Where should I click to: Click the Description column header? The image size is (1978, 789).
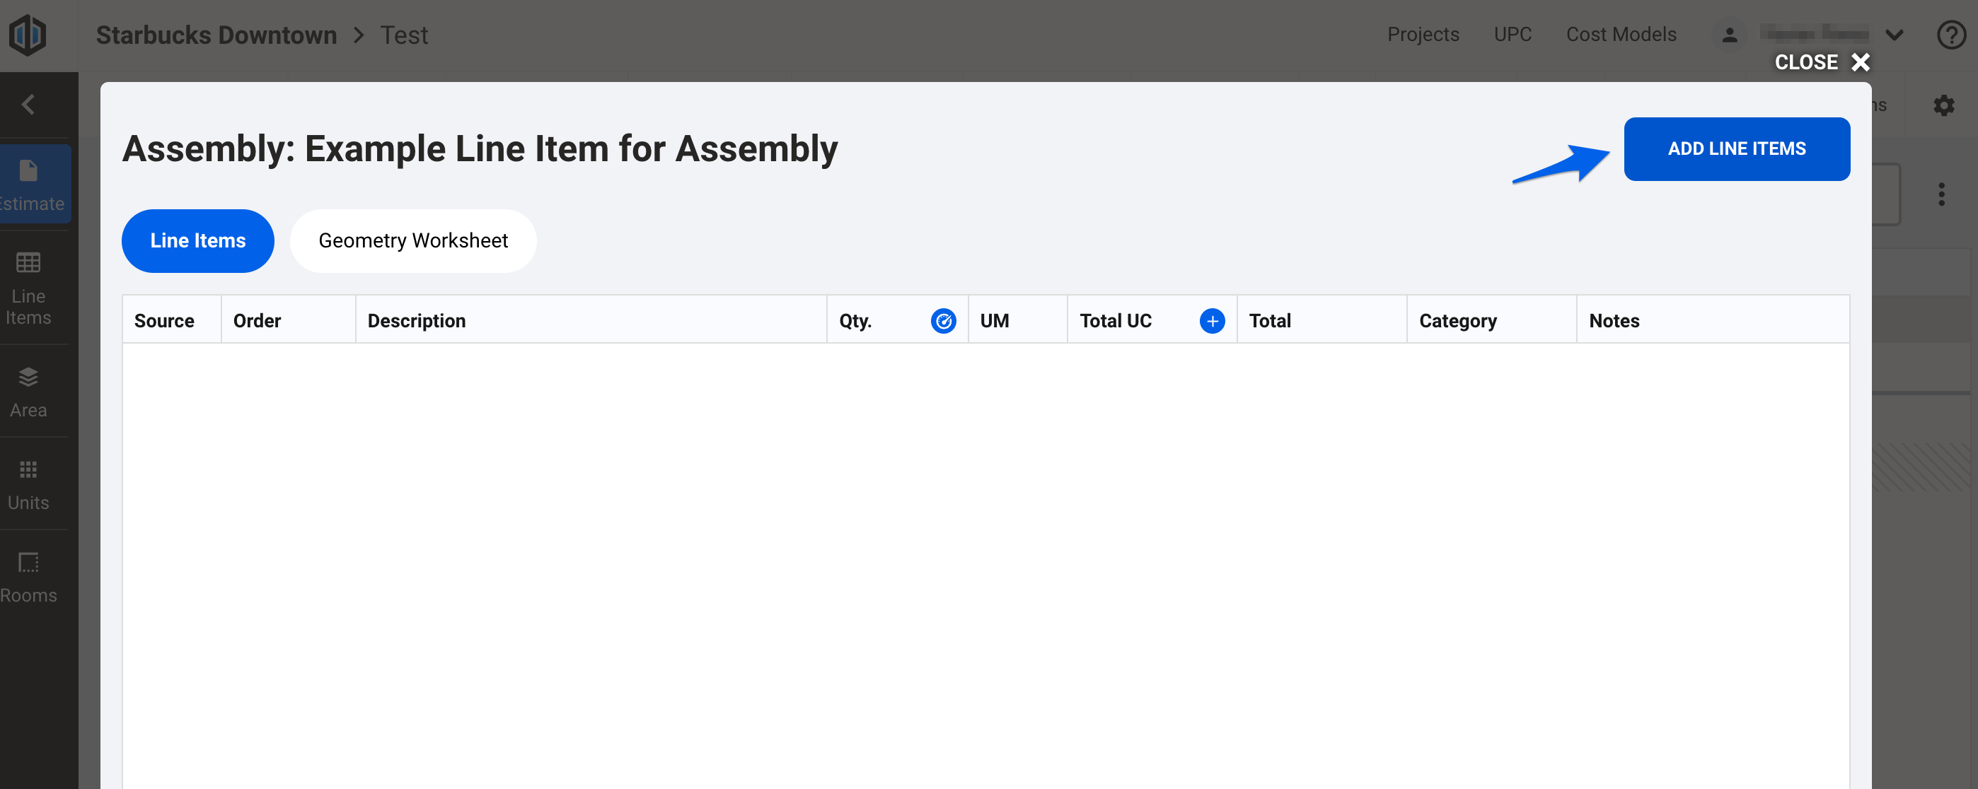pyautogui.click(x=417, y=321)
